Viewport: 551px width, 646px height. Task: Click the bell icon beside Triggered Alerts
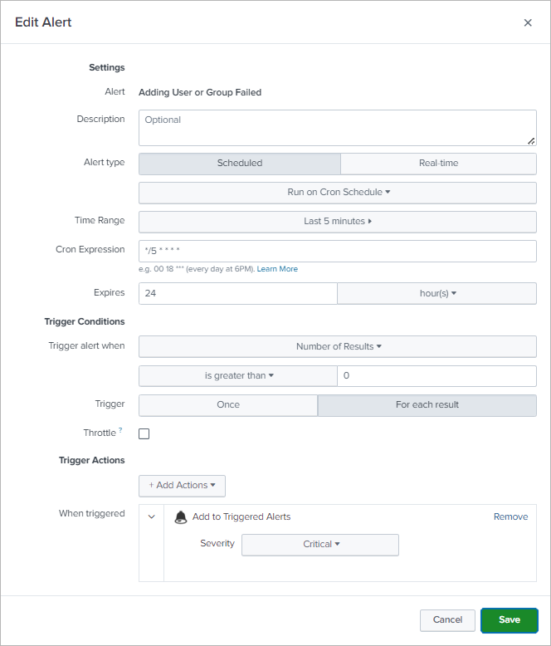coord(181,517)
